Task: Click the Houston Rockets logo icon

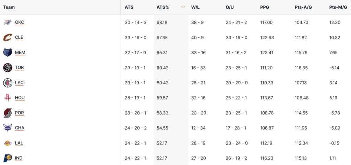Action: pyautogui.click(x=8, y=98)
